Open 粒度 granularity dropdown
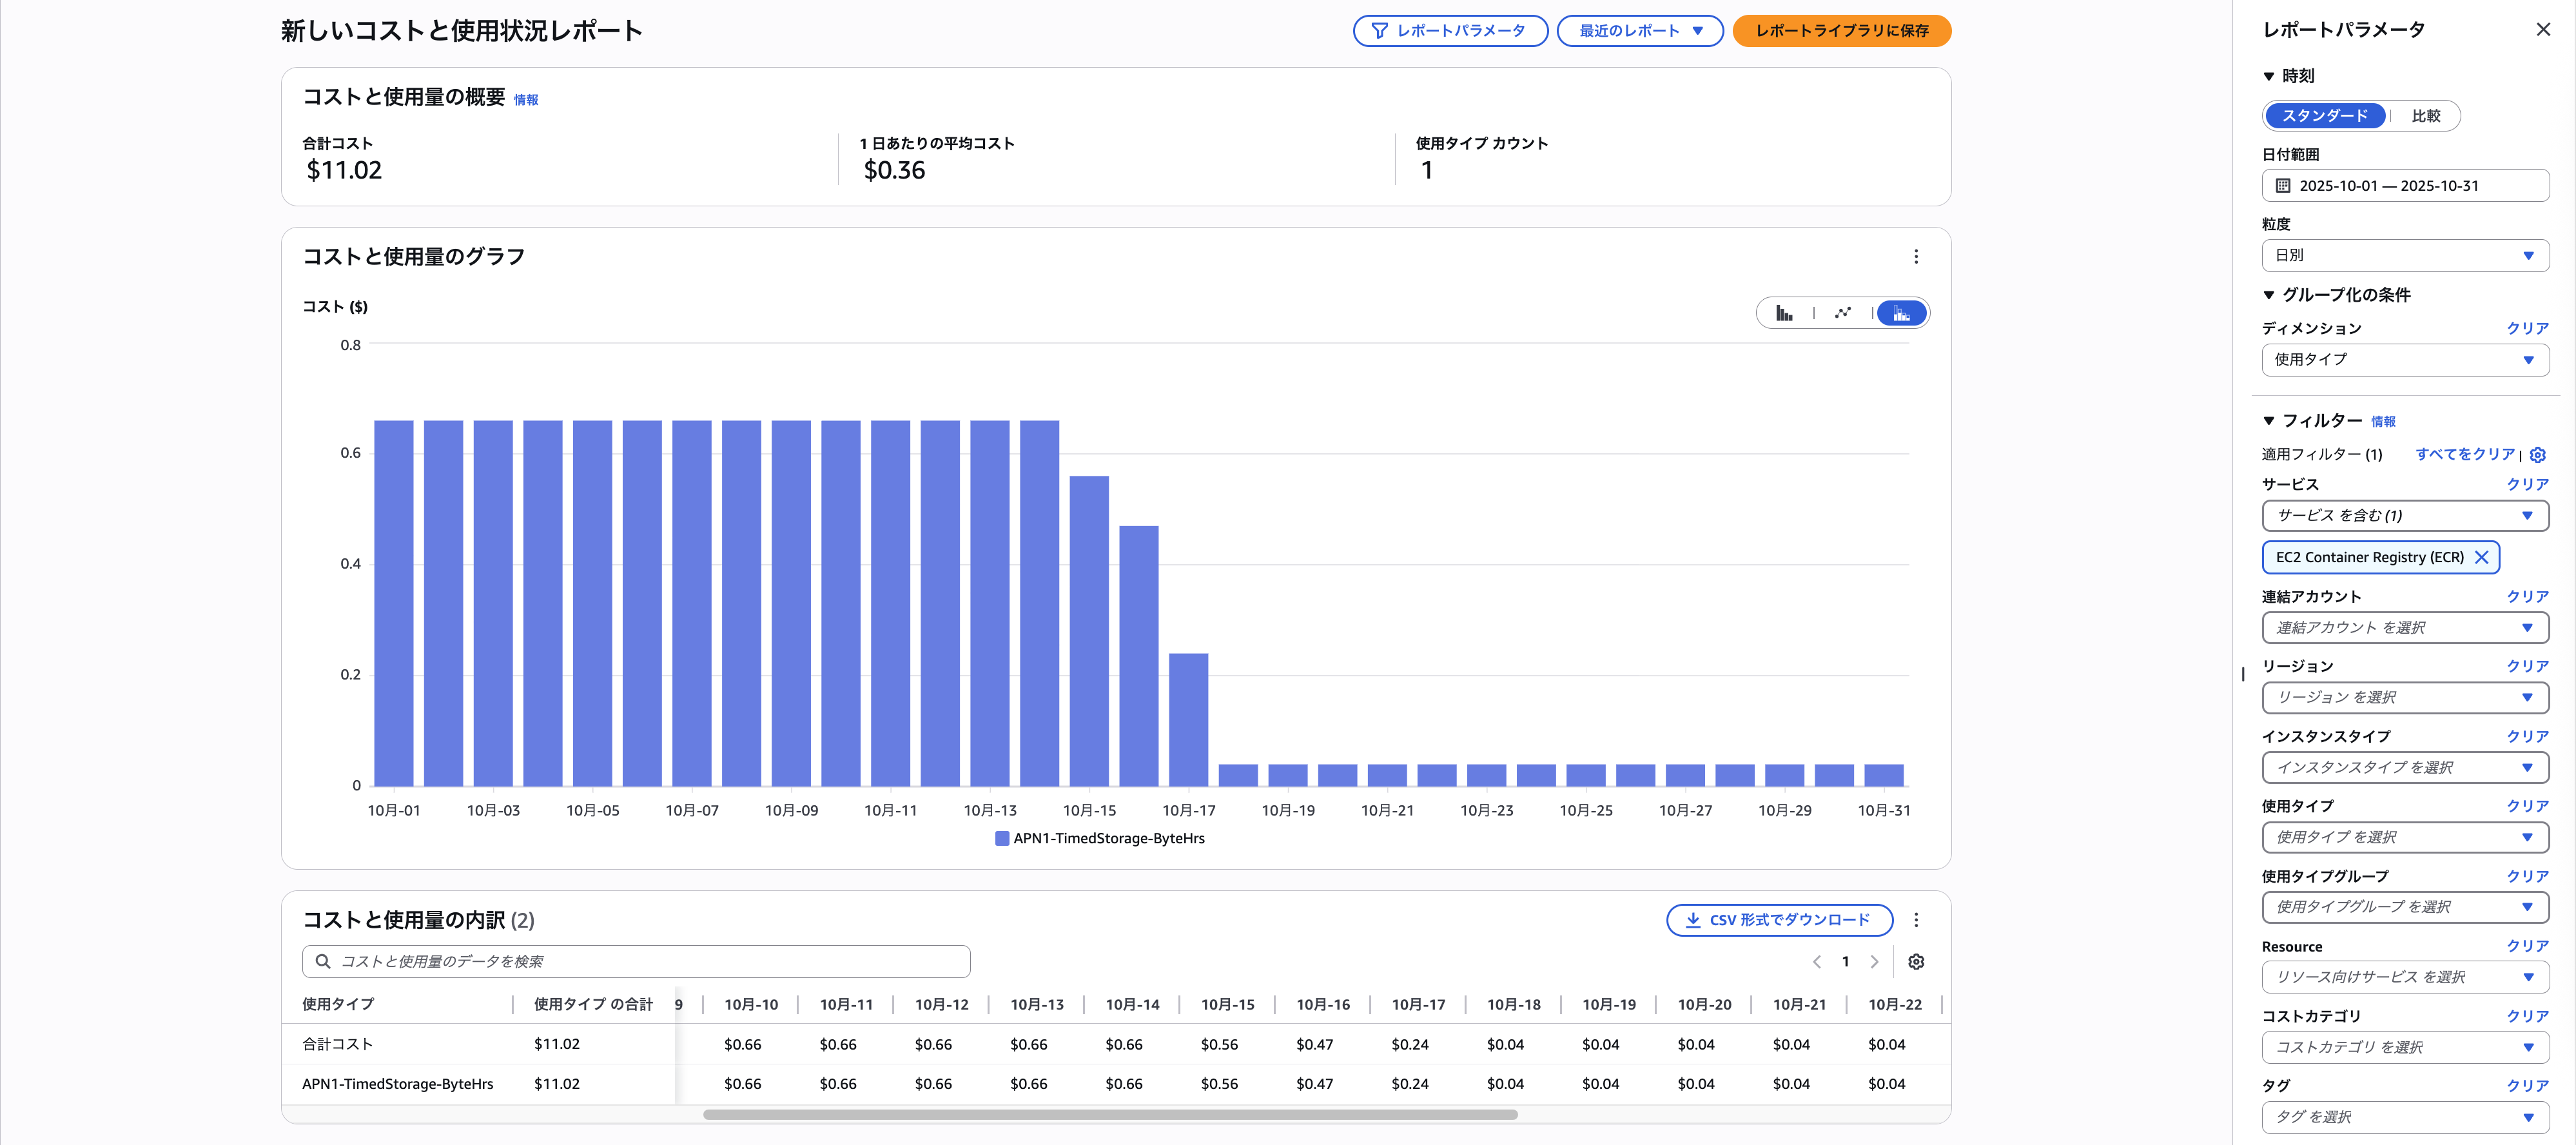 (2404, 256)
